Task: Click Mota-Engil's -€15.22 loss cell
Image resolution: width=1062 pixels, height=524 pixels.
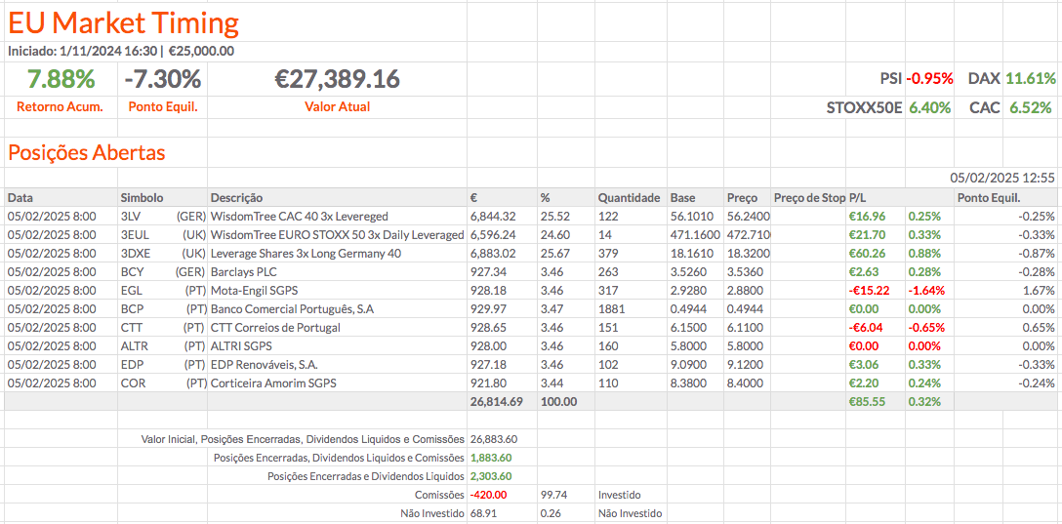Action: point(869,291)
